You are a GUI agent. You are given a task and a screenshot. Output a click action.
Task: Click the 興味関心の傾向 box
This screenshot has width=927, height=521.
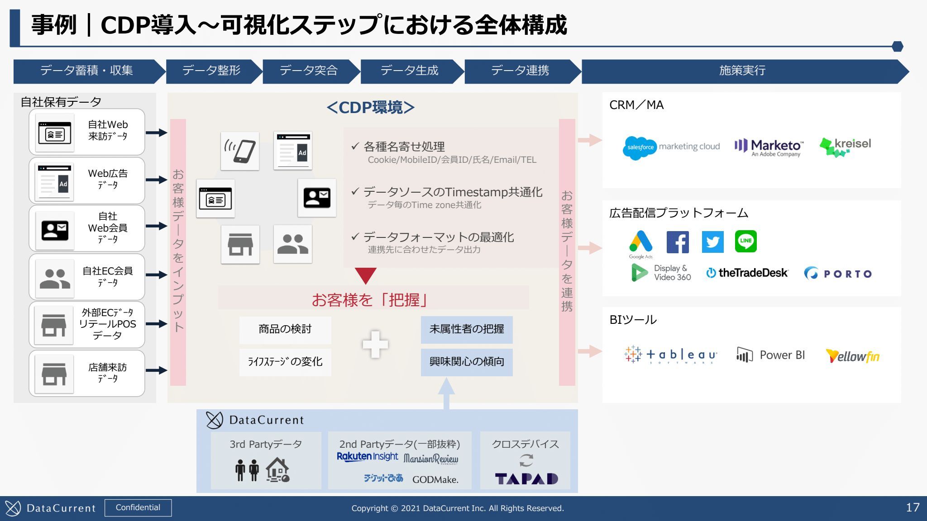(x=467, y=362)
